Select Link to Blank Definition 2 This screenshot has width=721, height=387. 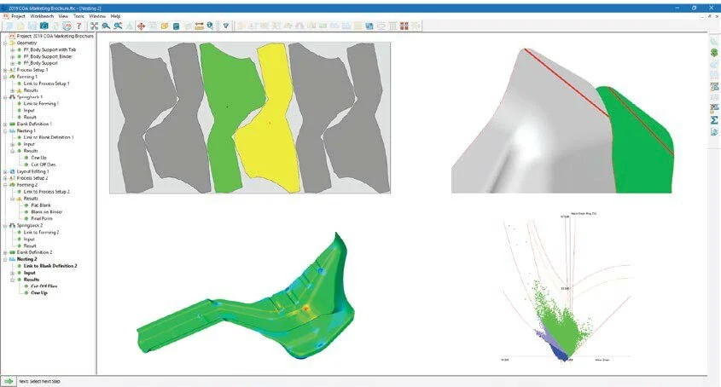coord(50,266)
